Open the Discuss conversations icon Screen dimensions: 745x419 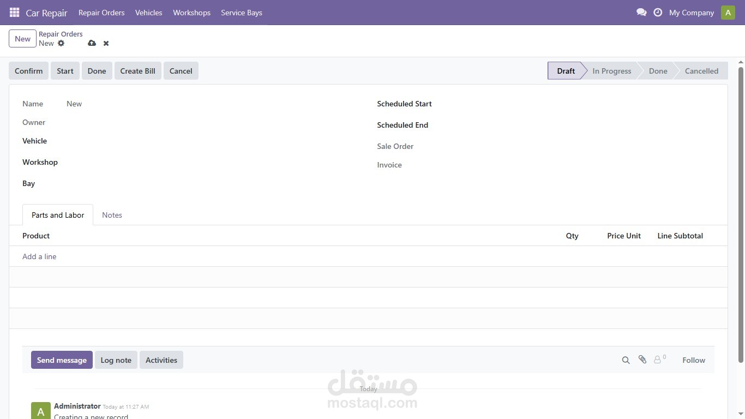pyautogui.click(x=641, y=12)
